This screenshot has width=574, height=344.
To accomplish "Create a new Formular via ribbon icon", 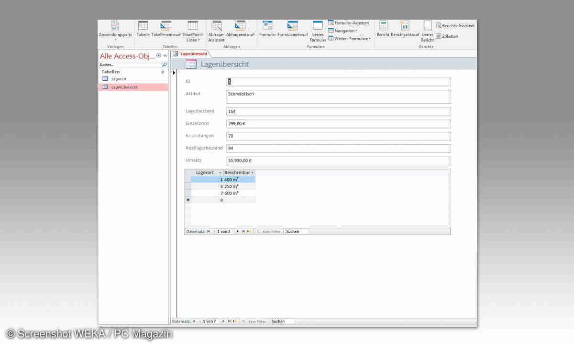I will point(267,26).
